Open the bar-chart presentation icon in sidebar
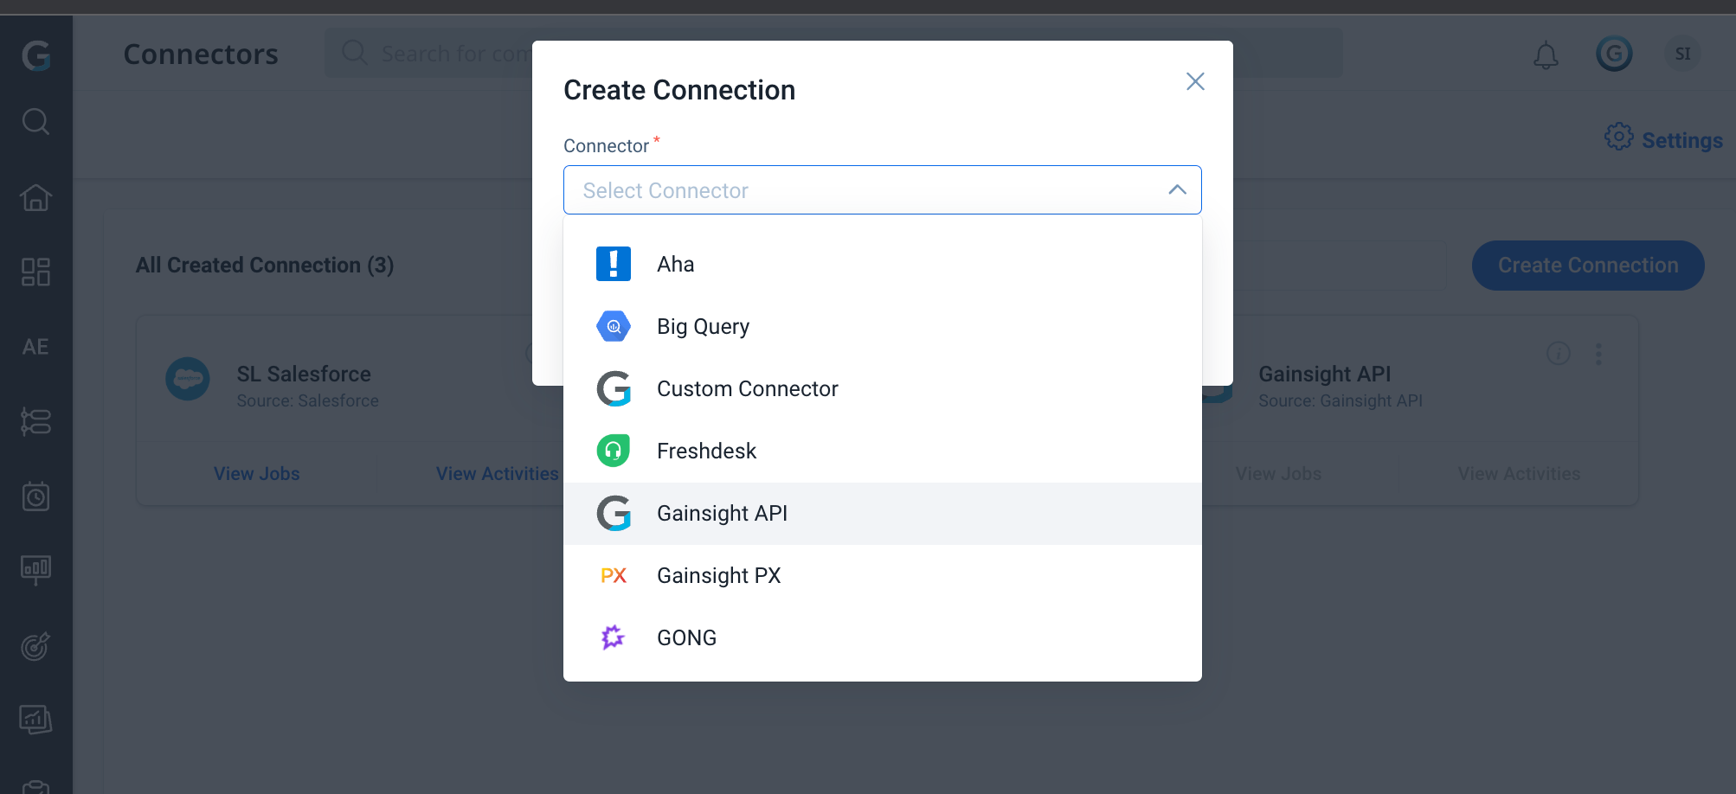 [x=35, y=570]
